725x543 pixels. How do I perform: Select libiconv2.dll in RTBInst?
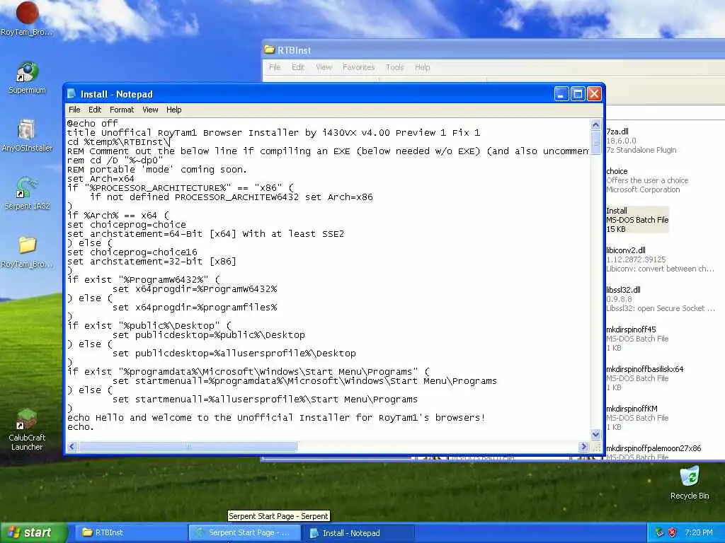click(x=661, y=259)
